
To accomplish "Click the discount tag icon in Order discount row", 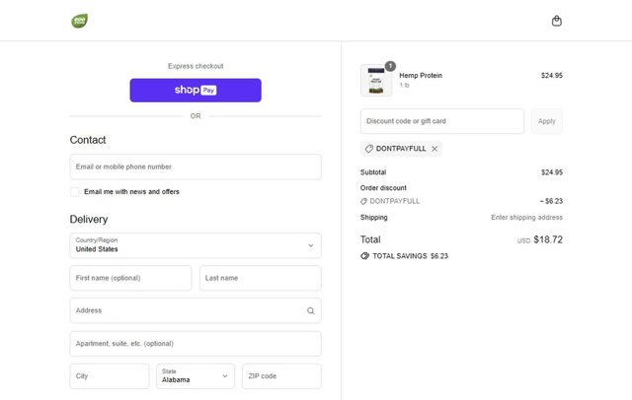I will pos(363,201).
